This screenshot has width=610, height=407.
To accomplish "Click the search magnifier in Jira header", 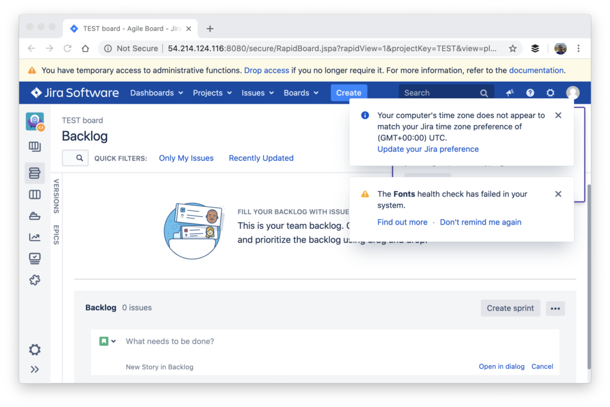I will tap(484, 93).
